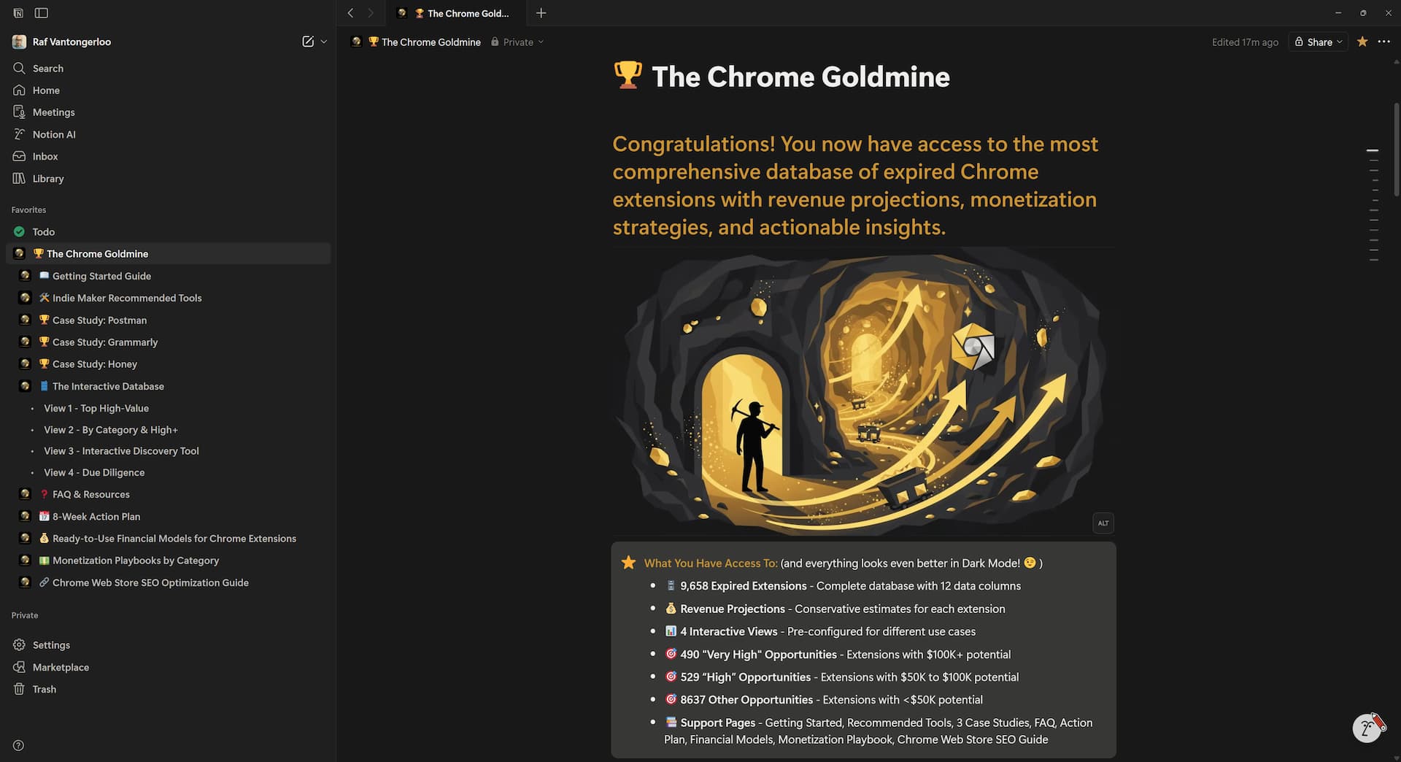Screen dimensions: 1401x762
Task: Favorite the page with the star toggle
Action: click(1362, 42)
